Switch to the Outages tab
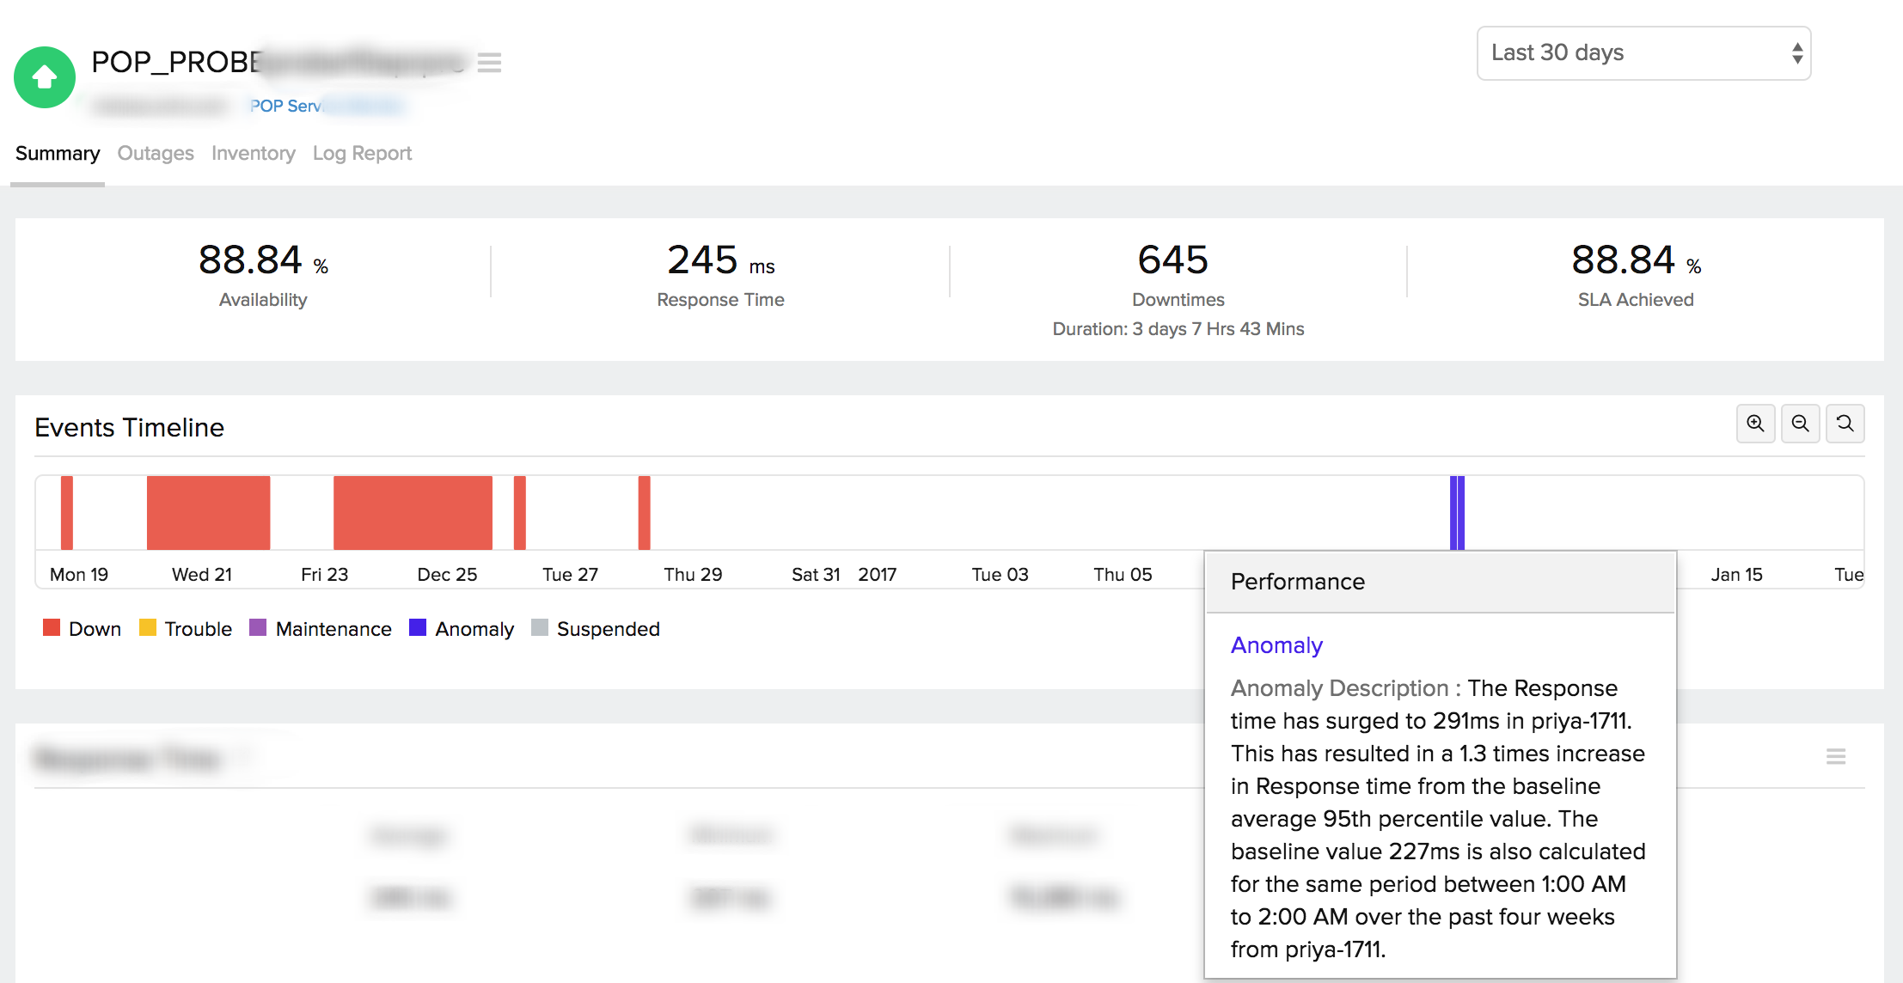 [156, 153]
